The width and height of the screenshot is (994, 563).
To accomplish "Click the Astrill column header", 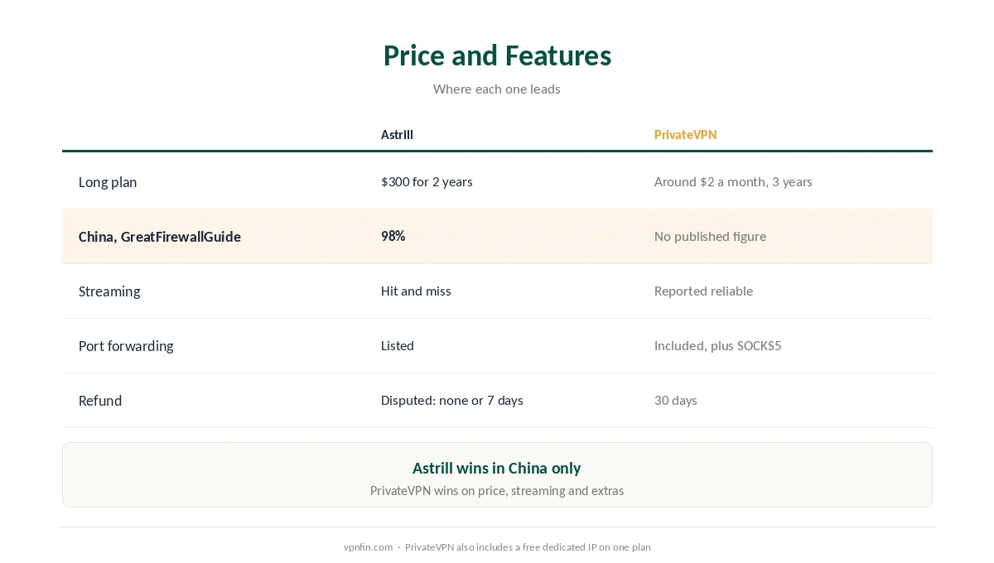I will 397,134.
